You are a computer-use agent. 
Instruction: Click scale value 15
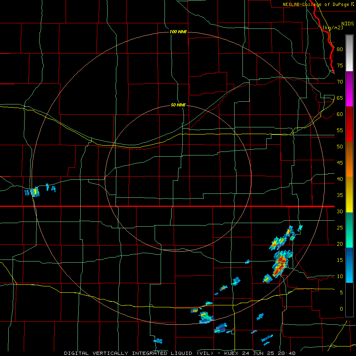click(x=340, y=260)
